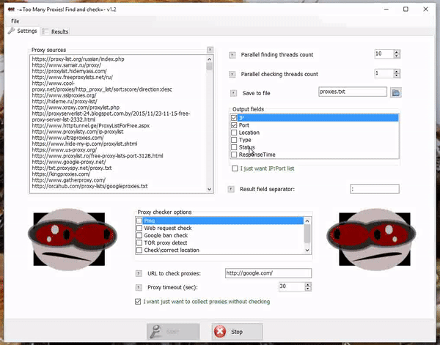This screenshot has width=440, height=345.
Task: Click source line http://www.sslproxies.org/
Action: (x=64, y=95)
